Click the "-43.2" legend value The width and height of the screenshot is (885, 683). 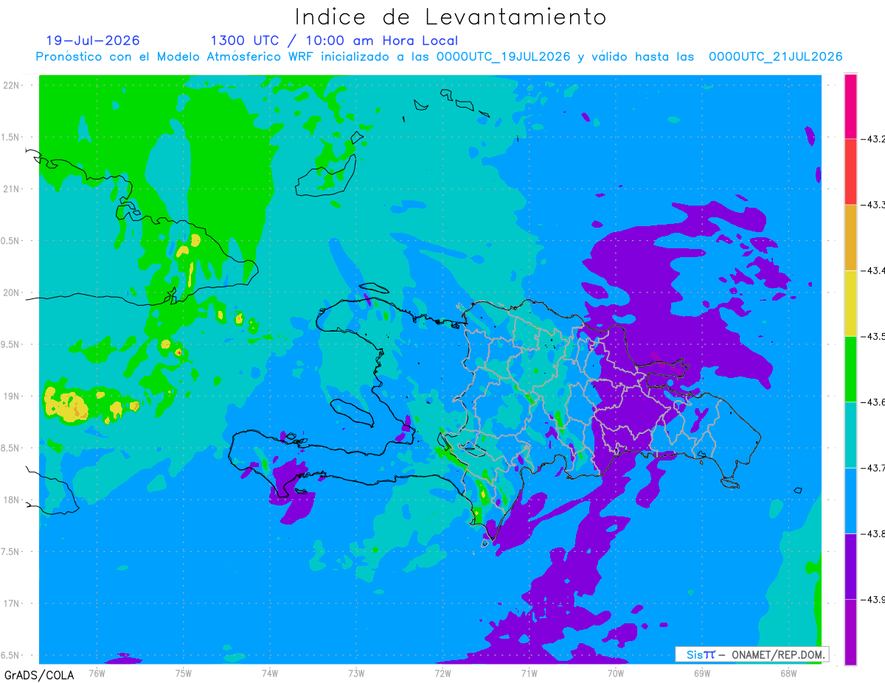(872, 139)
